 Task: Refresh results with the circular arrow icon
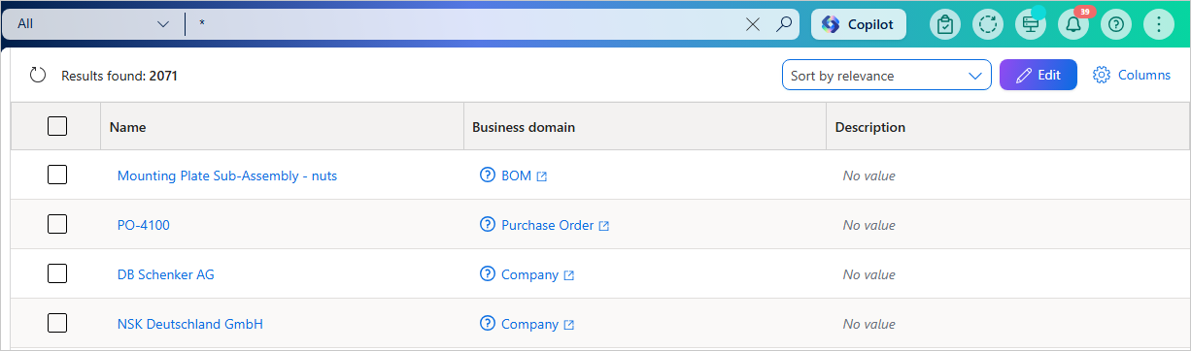[38, 75]
